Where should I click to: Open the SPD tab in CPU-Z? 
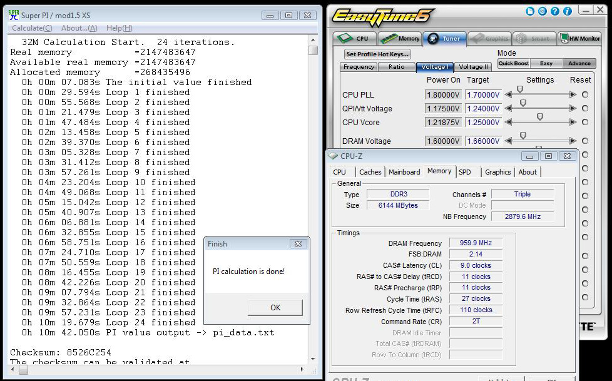464,172
